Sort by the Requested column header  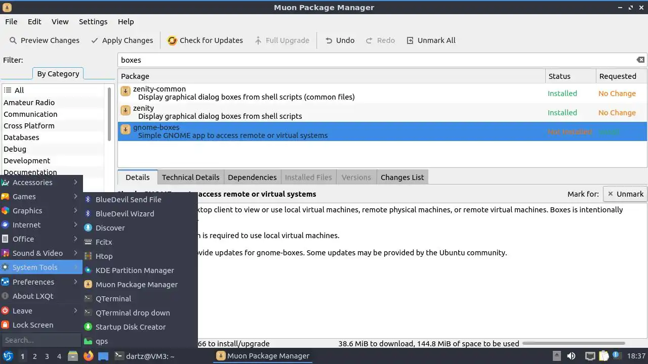621,76
